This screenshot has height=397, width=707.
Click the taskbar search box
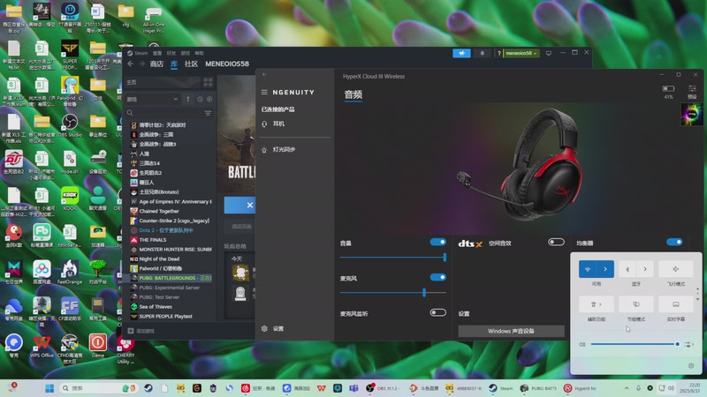click(98, 388)
